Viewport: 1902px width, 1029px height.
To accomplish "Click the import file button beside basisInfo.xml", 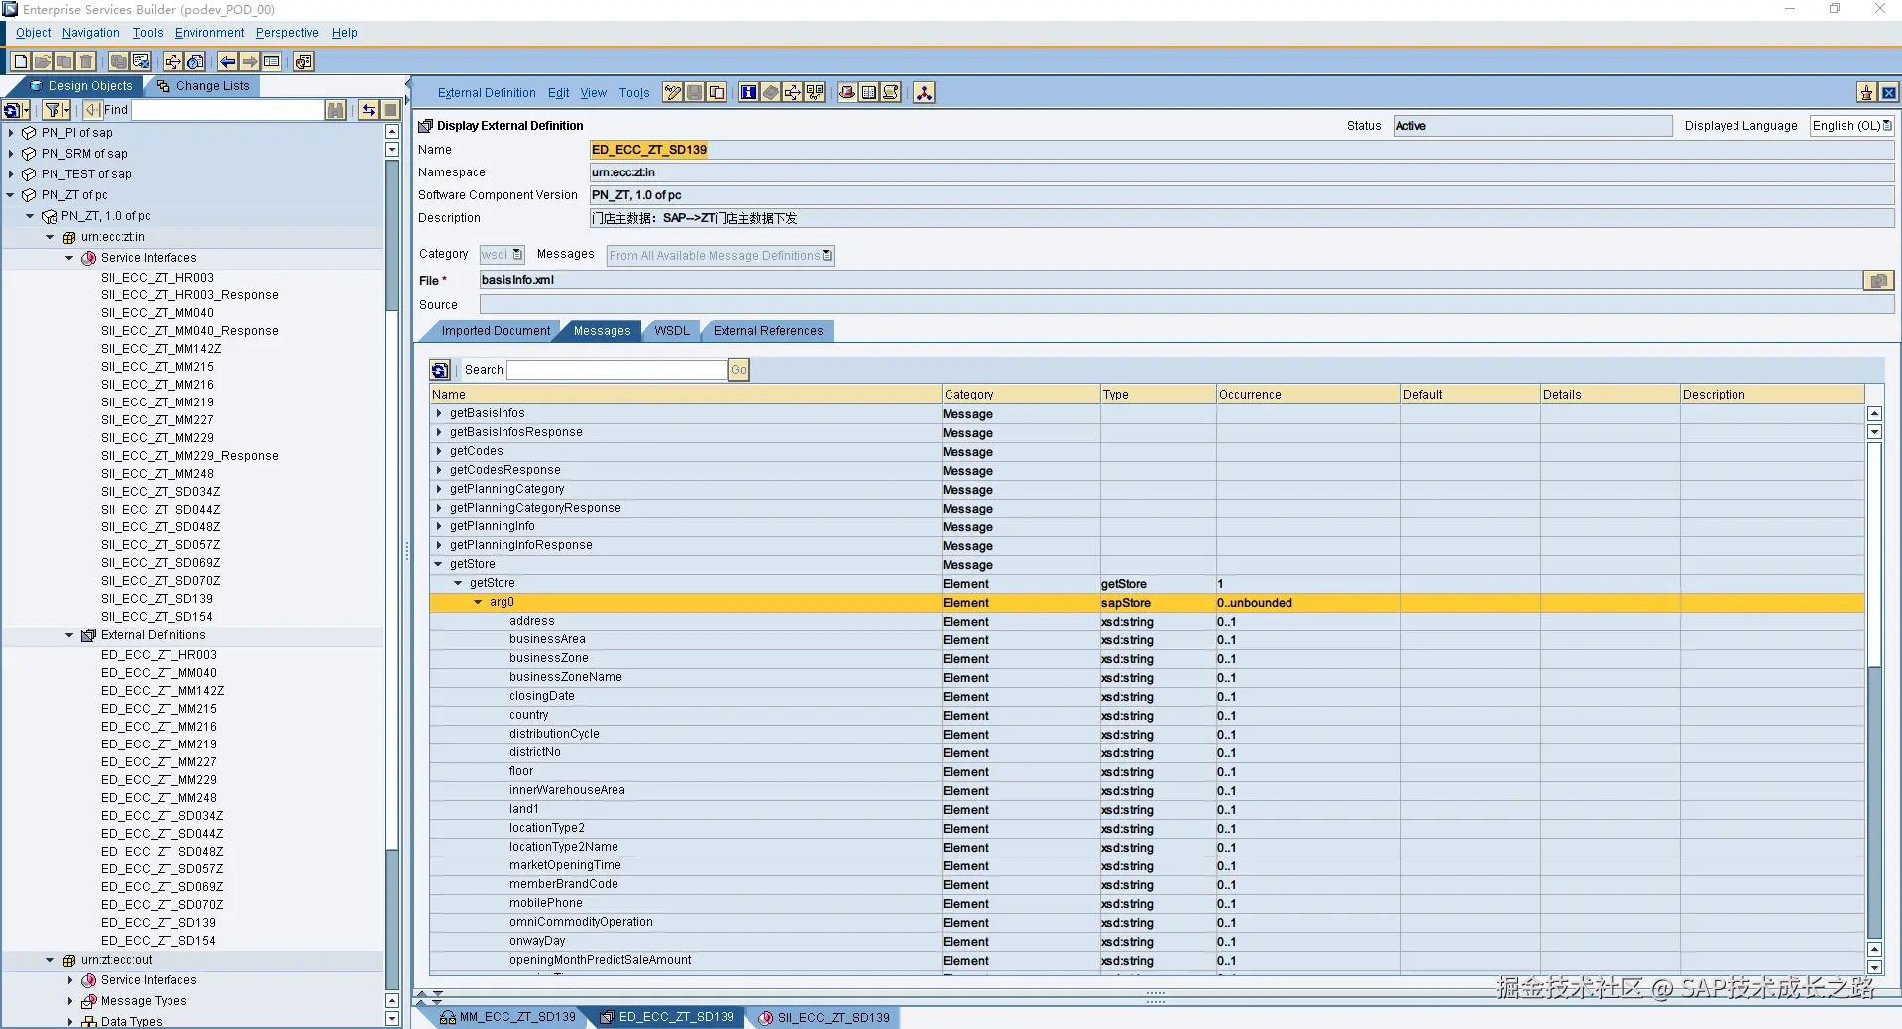I will pos(1878,281).
